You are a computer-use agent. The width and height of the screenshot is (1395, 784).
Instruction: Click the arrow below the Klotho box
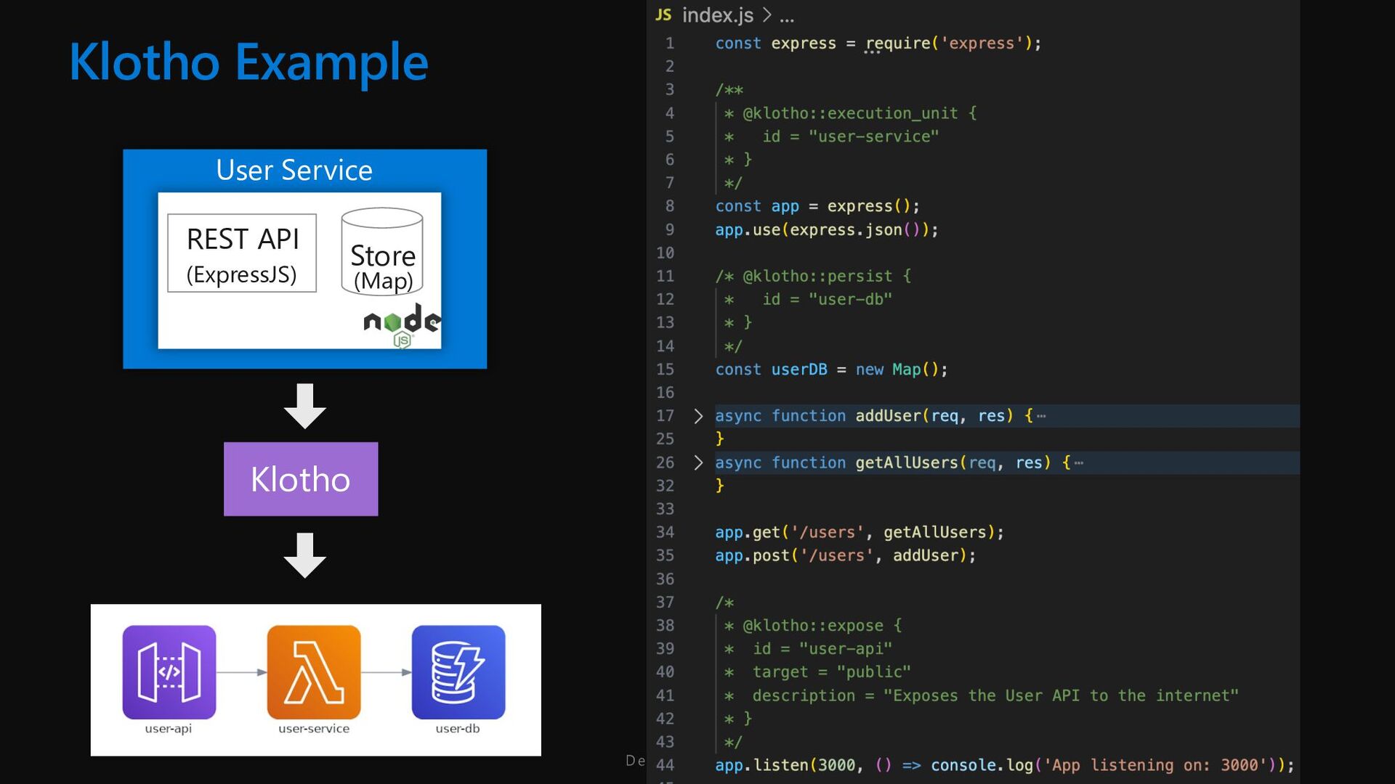click(305, 555)
